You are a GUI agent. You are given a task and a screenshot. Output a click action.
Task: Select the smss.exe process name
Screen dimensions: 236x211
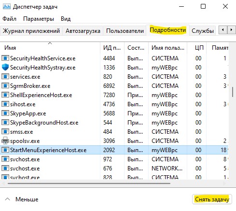[x=22, y=132]
